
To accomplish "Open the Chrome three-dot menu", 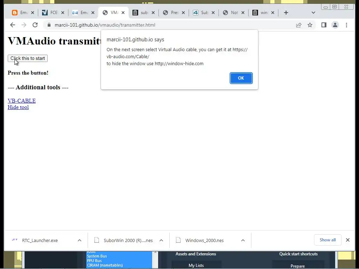I will tap(346, 25).
